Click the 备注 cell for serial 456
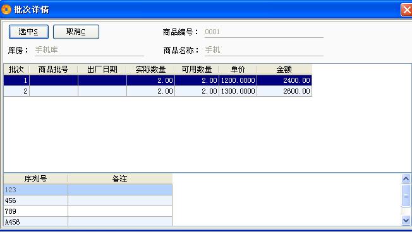This screenshot has height=234, width=412. (120, 200)
